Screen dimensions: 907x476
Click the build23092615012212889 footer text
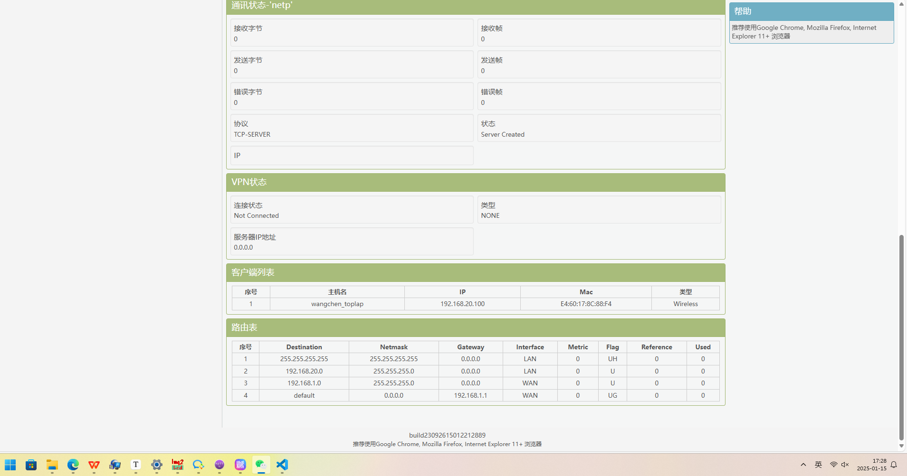447,435
